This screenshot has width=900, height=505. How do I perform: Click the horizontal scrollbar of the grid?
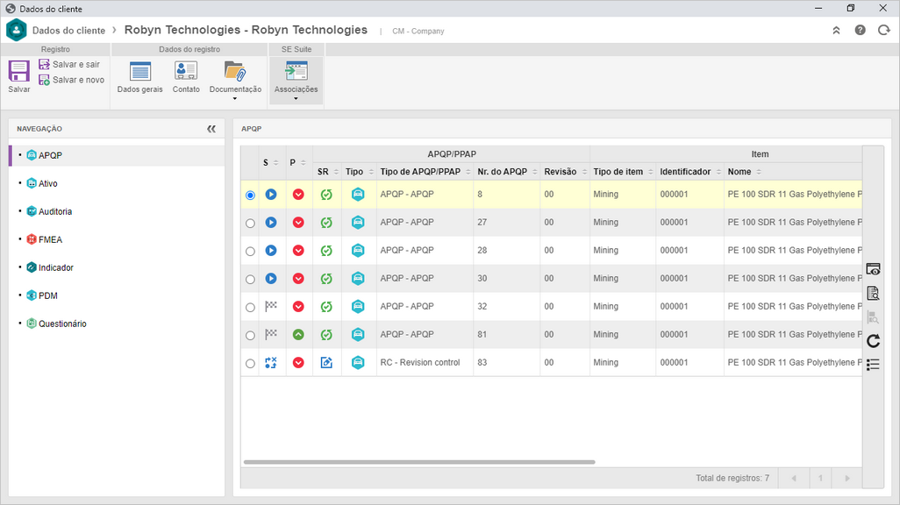tap(419, 462)
